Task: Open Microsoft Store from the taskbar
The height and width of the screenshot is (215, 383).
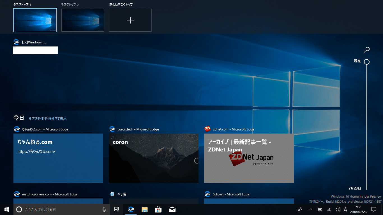Action: click(x=158, y=209)
